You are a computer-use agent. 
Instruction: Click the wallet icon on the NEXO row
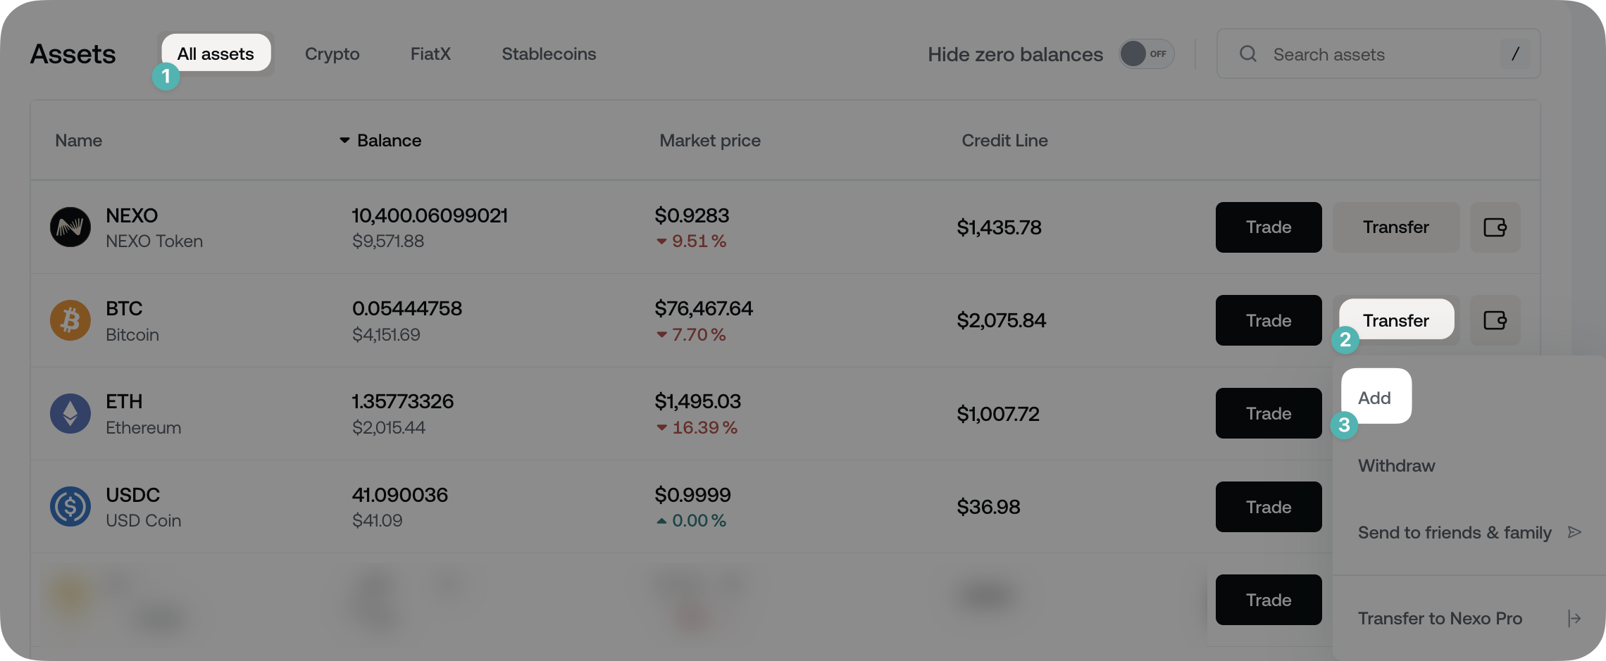[1495, 227]
